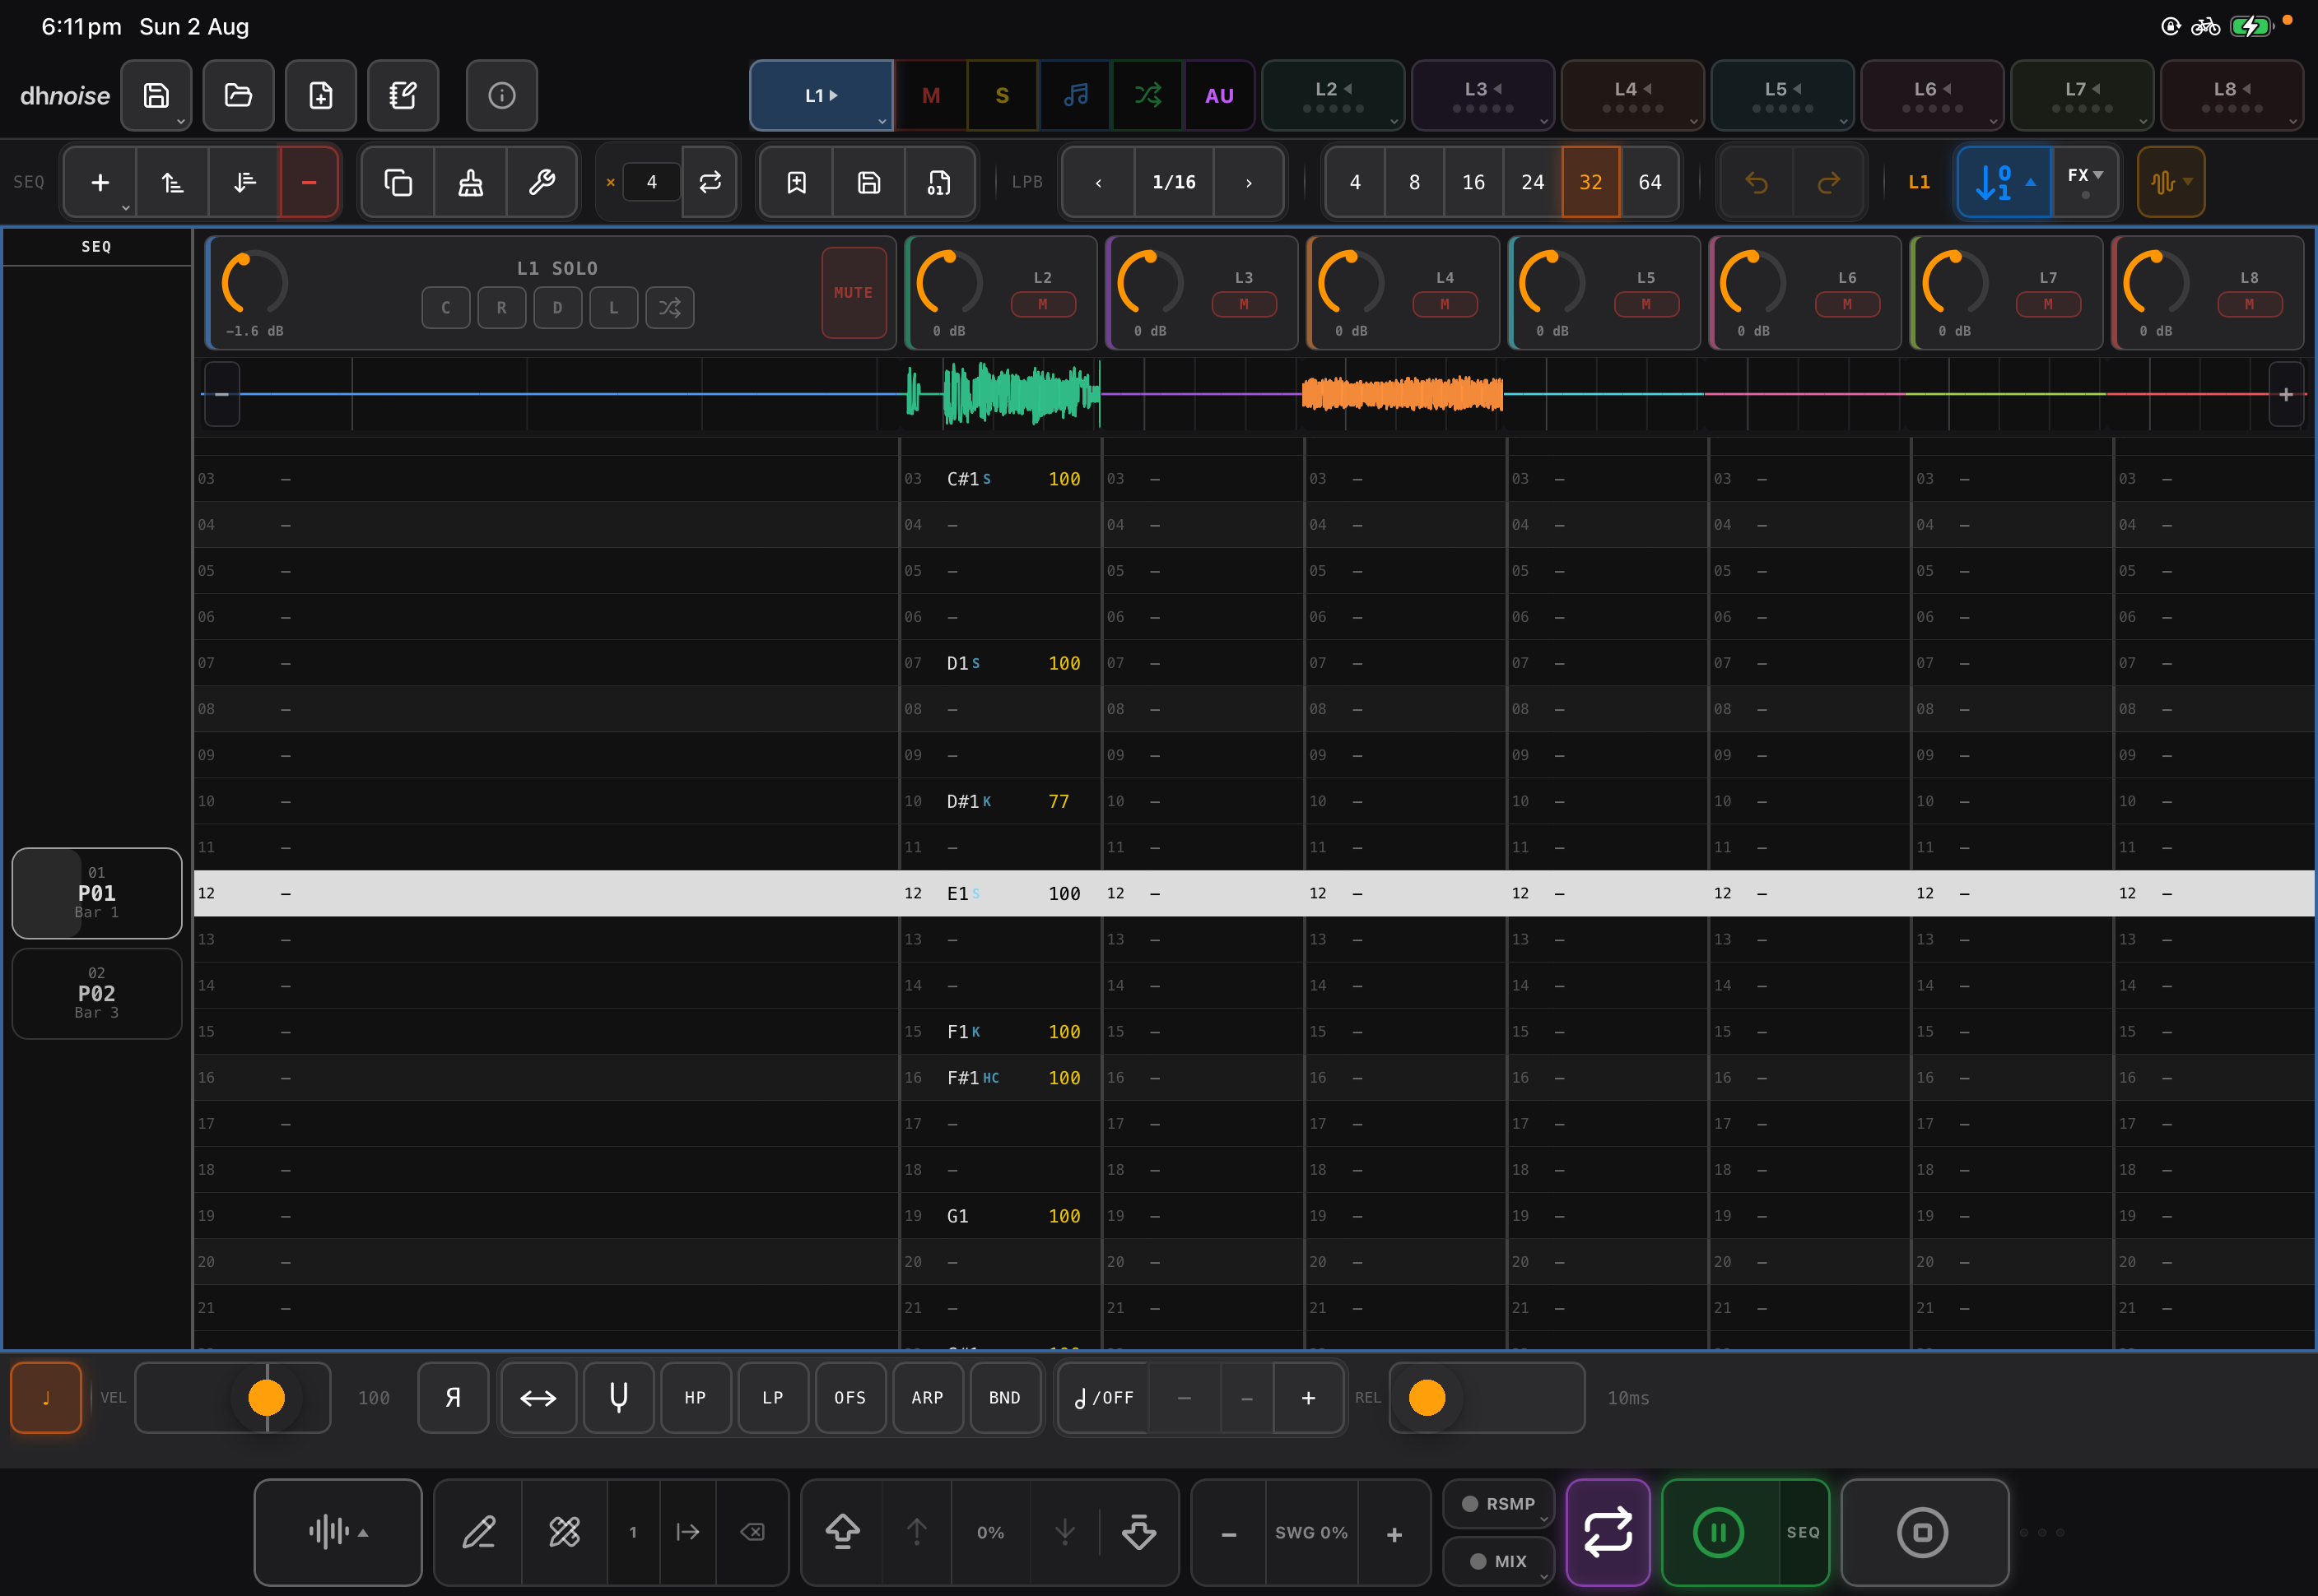This screenshot has width=2318, height=1596.
Task: Increase swing with the plus button
Action: click(1394, 1533)
